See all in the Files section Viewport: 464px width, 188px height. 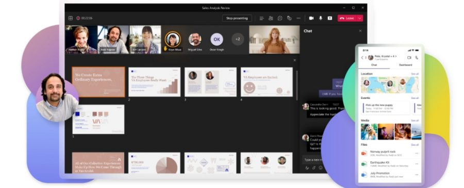click(415, 145)
